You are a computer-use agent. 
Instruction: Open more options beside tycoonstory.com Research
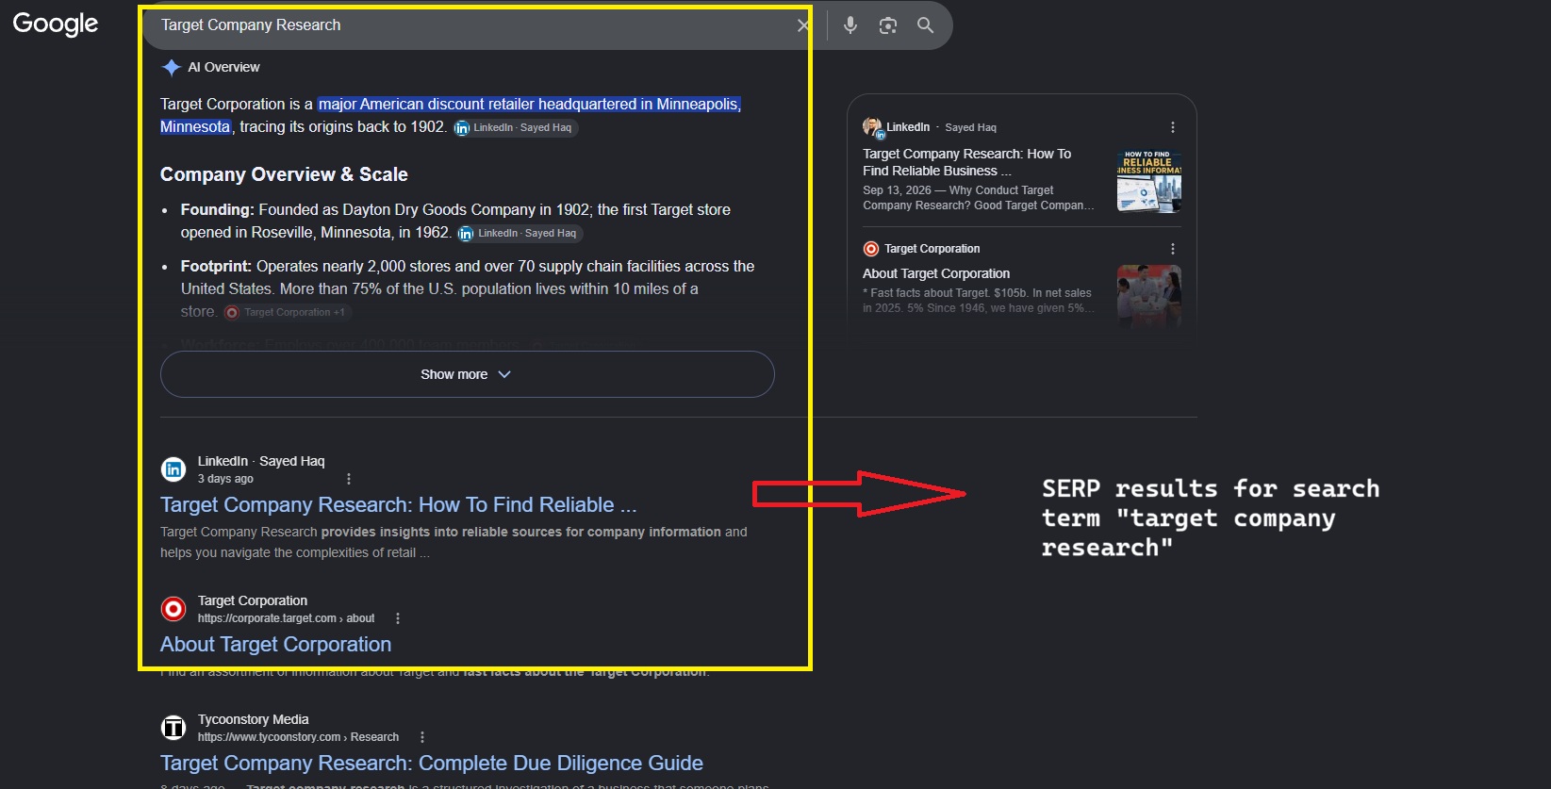(422, 737)
